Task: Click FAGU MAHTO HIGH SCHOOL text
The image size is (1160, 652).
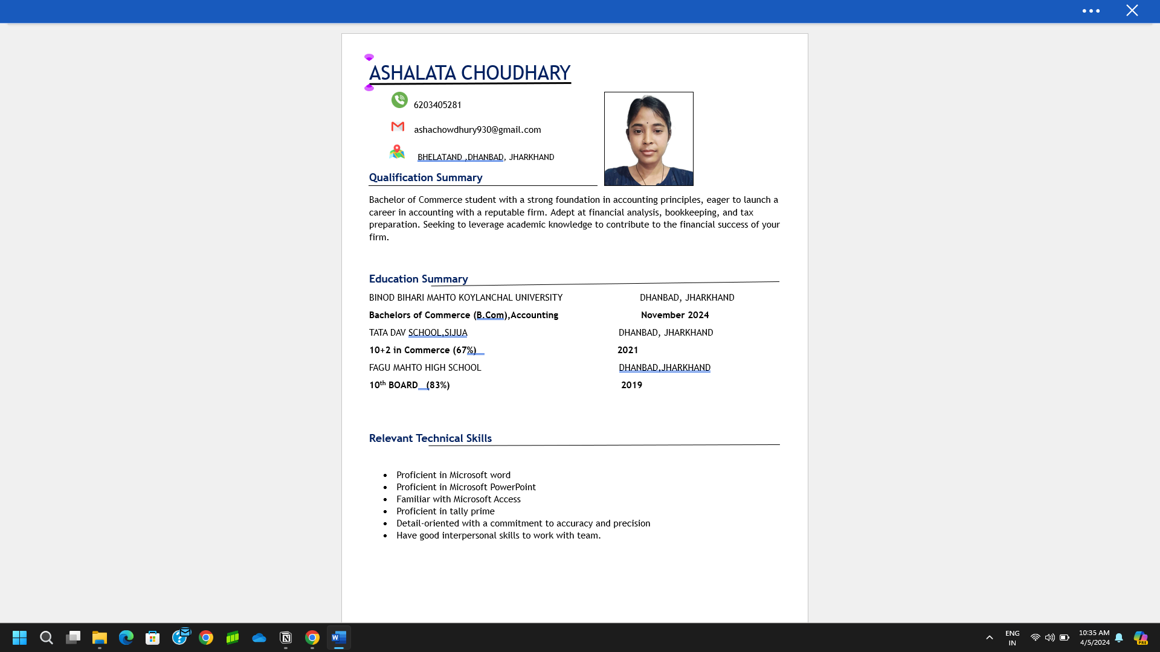Action: click(x=425, y=368)
